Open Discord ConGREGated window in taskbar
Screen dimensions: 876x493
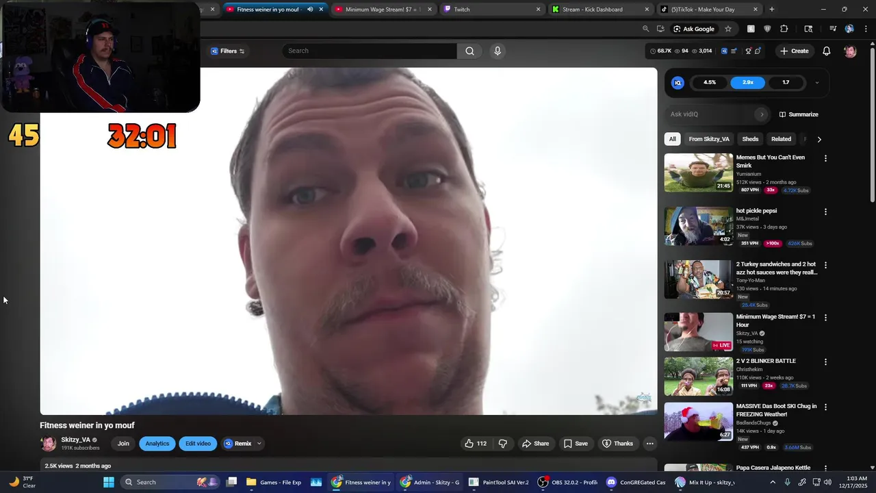coord(636,482)
